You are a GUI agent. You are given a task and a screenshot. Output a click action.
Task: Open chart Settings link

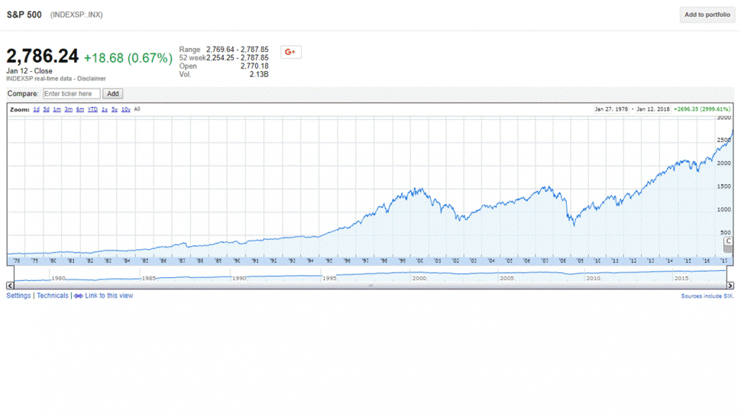click(x=18, y=296)
